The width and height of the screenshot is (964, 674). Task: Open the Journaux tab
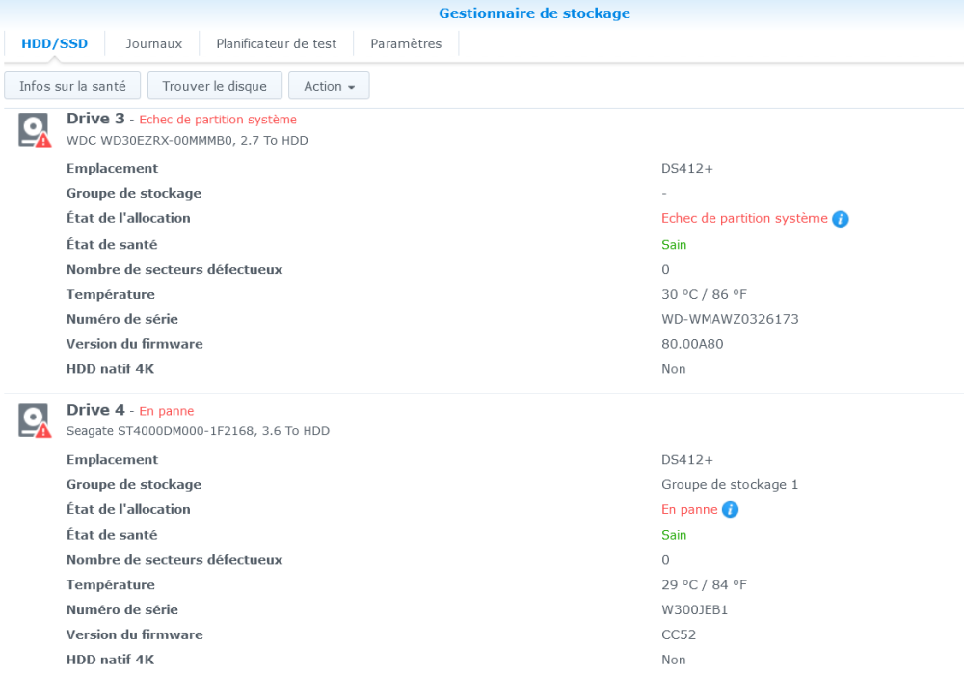click(153, 43)
